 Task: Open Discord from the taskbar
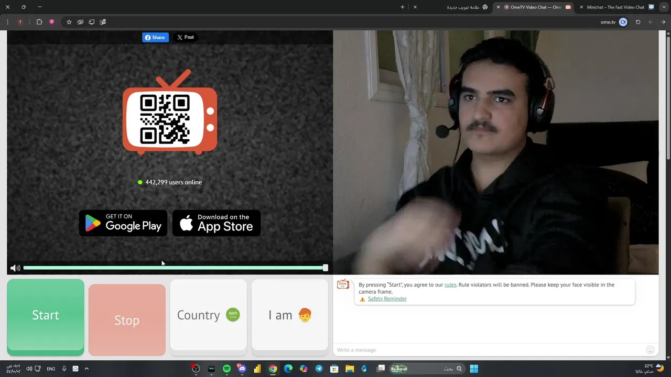[242, 369]
